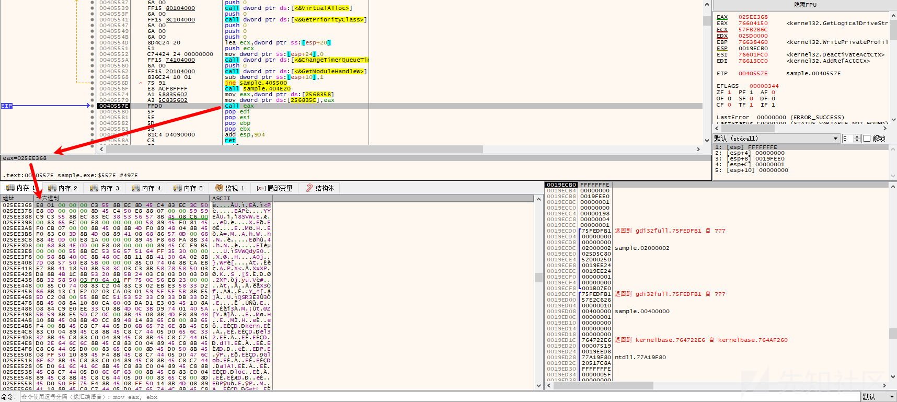Select the EBX register value 76604150
The image size is (897, 402).
tap(753, 24)
